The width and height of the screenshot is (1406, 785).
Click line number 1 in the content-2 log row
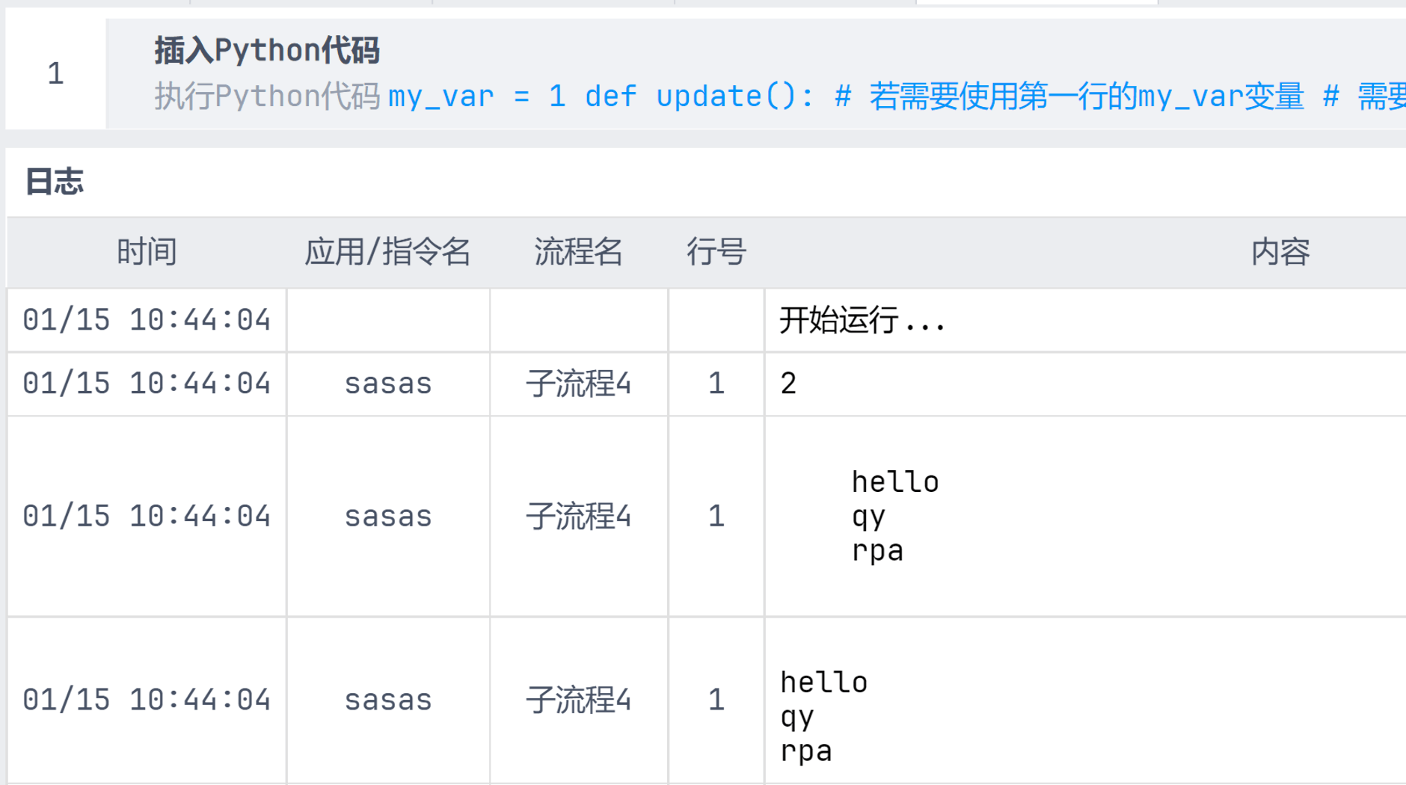tap(716, 384)
